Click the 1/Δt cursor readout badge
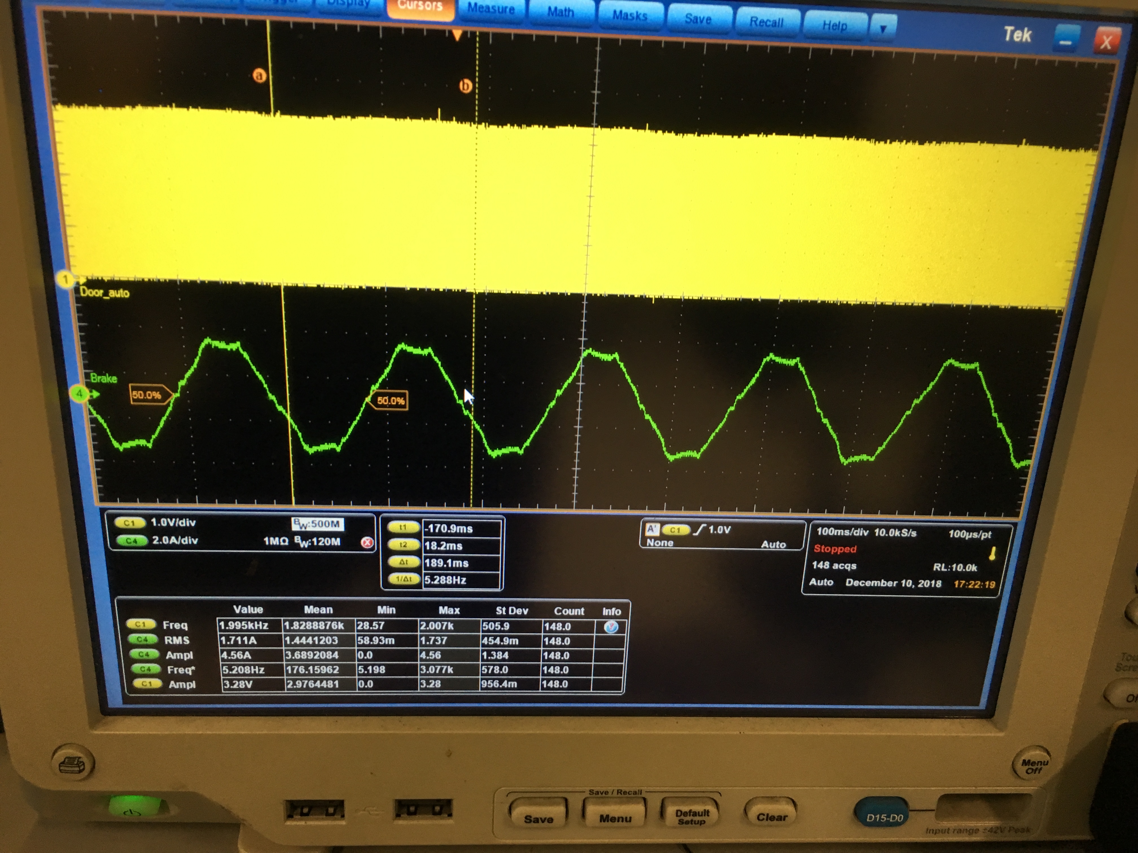Screen dimensions: 1138x853 [x=403, y=579]
